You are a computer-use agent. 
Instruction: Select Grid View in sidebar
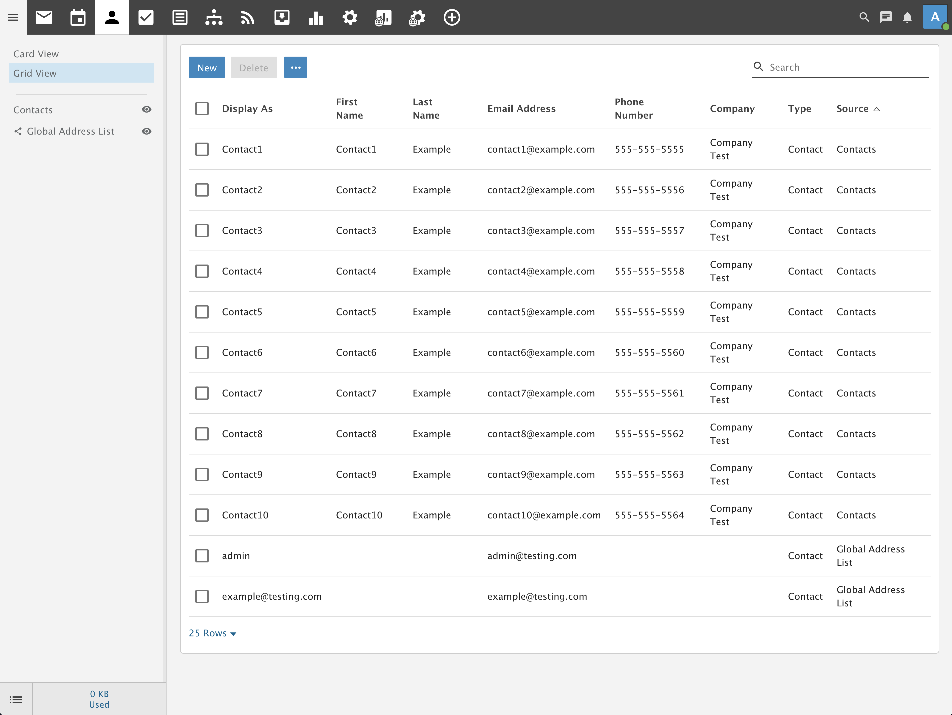[35, 73]
